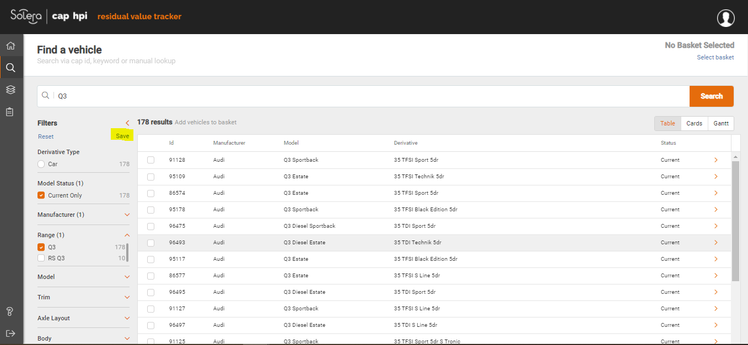Tick checkbox for vehicle 96493
Screen dimensions: 748x345
pos(151,243)
